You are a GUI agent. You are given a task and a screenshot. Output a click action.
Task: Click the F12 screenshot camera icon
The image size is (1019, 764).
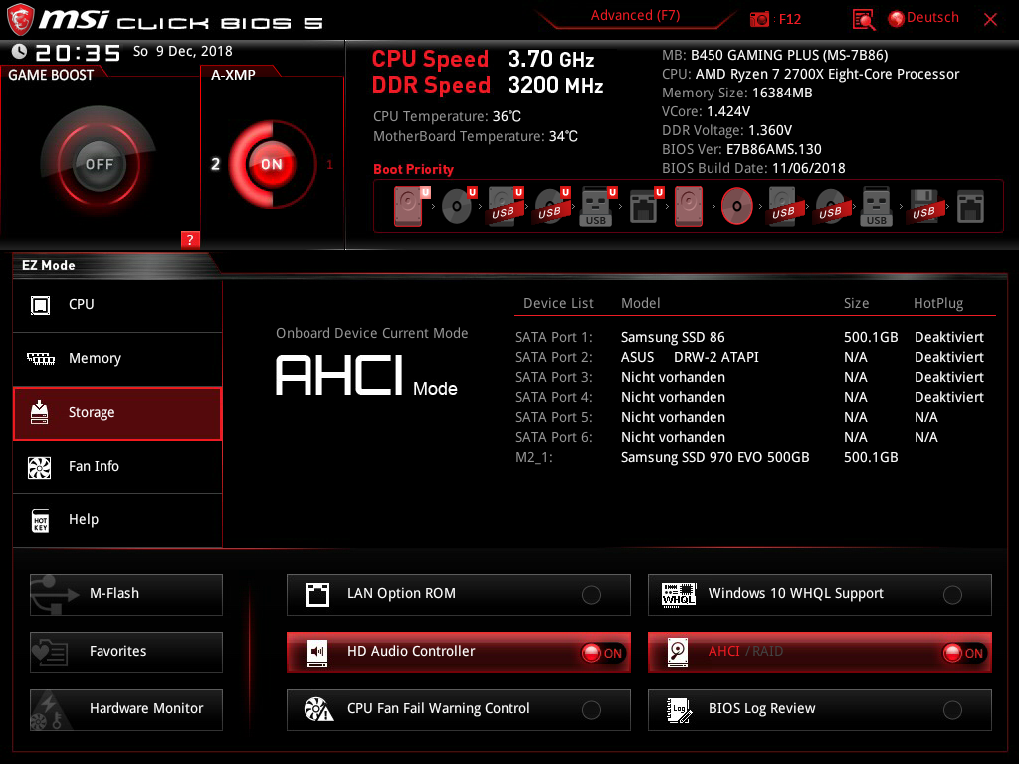[x=760, y=19]
